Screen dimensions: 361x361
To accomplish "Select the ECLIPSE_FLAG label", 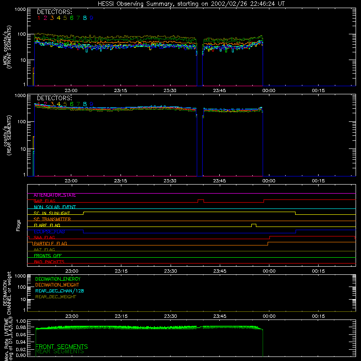I will 49,231.
